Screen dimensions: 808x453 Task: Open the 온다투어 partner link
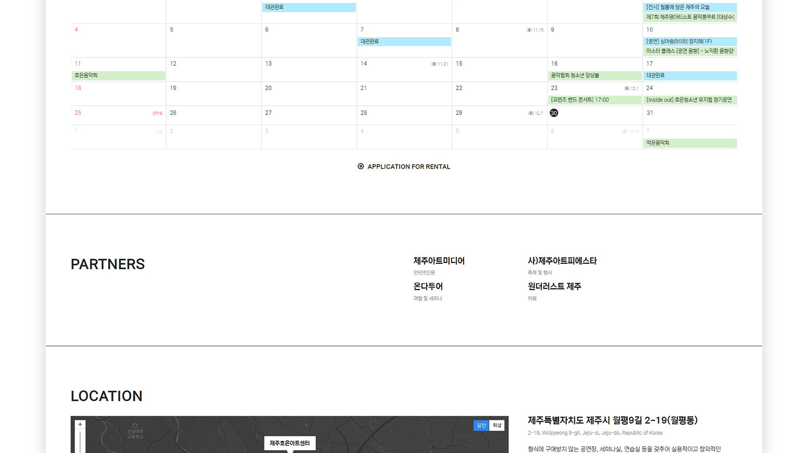pos(428,287)
